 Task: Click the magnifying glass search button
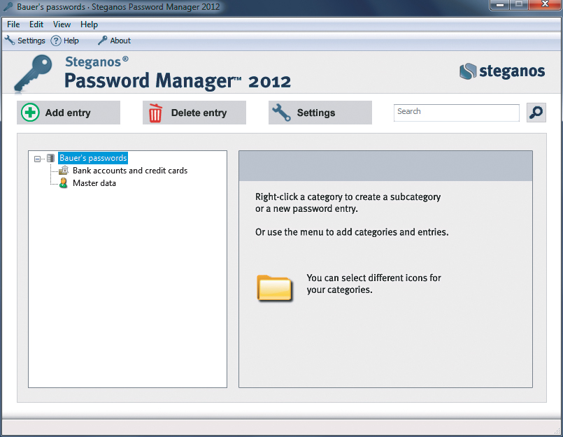click(536, 113)
